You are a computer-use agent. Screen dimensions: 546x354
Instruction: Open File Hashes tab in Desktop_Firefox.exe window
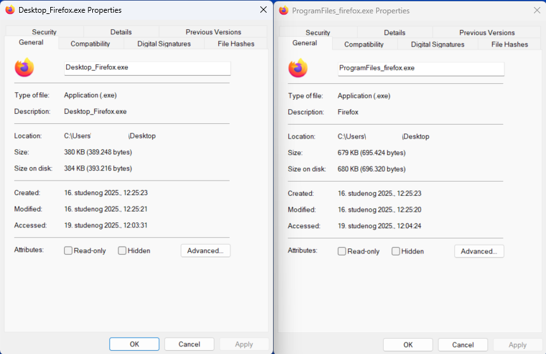pos(235,44)
